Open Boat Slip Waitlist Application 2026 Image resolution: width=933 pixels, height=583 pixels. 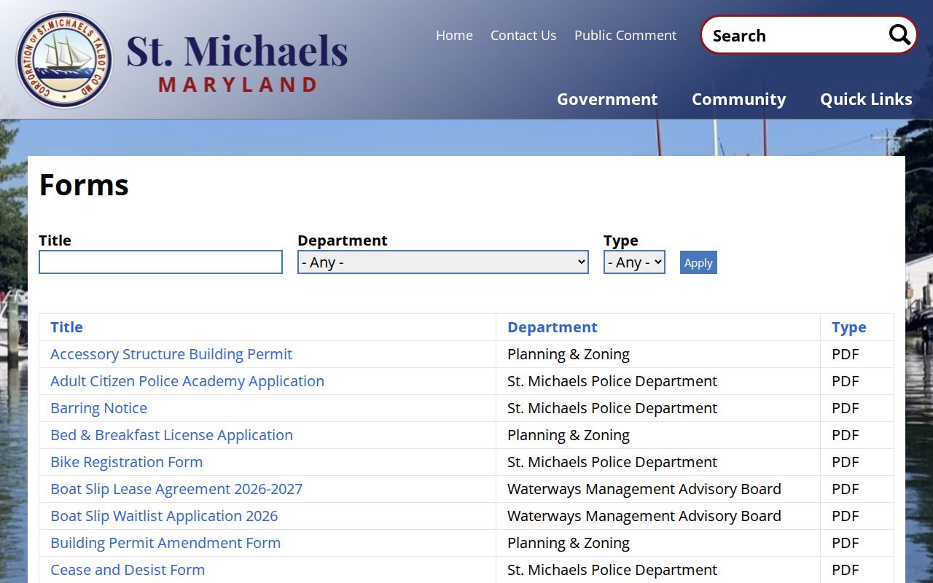pos(164,516)
